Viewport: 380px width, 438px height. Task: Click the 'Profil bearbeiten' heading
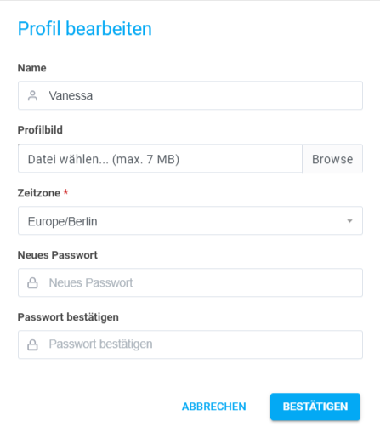(85, 29)
